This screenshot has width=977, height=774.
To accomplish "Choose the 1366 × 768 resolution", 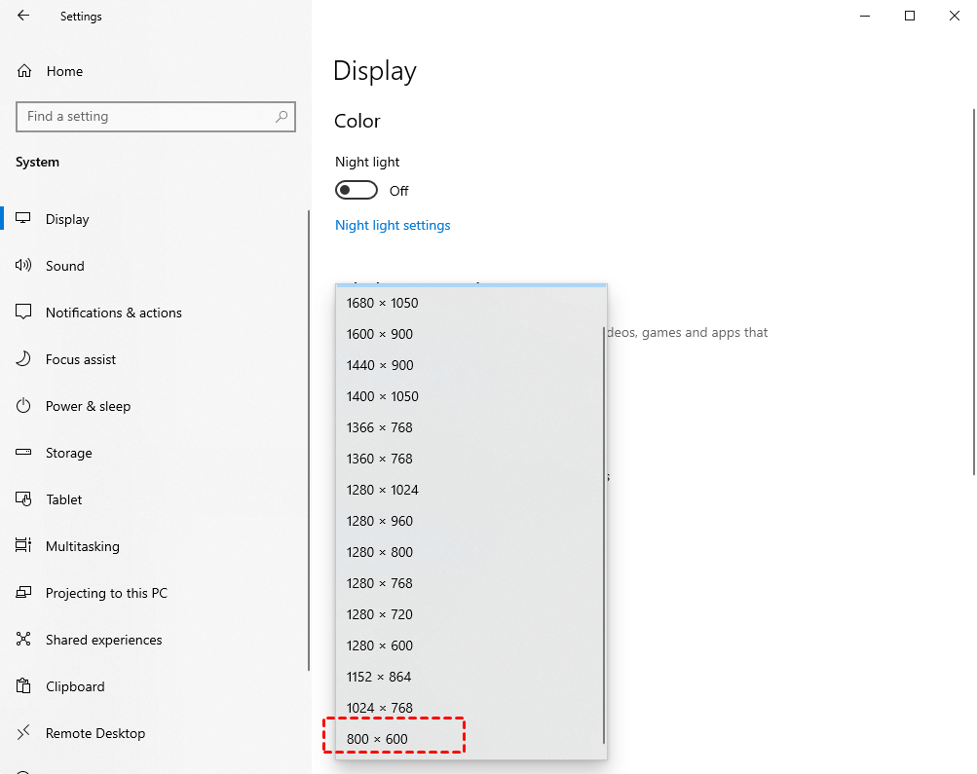I will point(380,427).
